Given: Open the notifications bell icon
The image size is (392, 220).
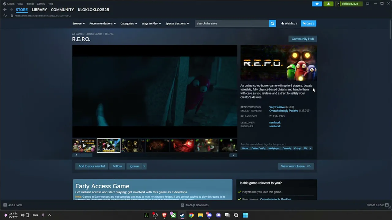Looking at the screenshot, I should point(328,4).
